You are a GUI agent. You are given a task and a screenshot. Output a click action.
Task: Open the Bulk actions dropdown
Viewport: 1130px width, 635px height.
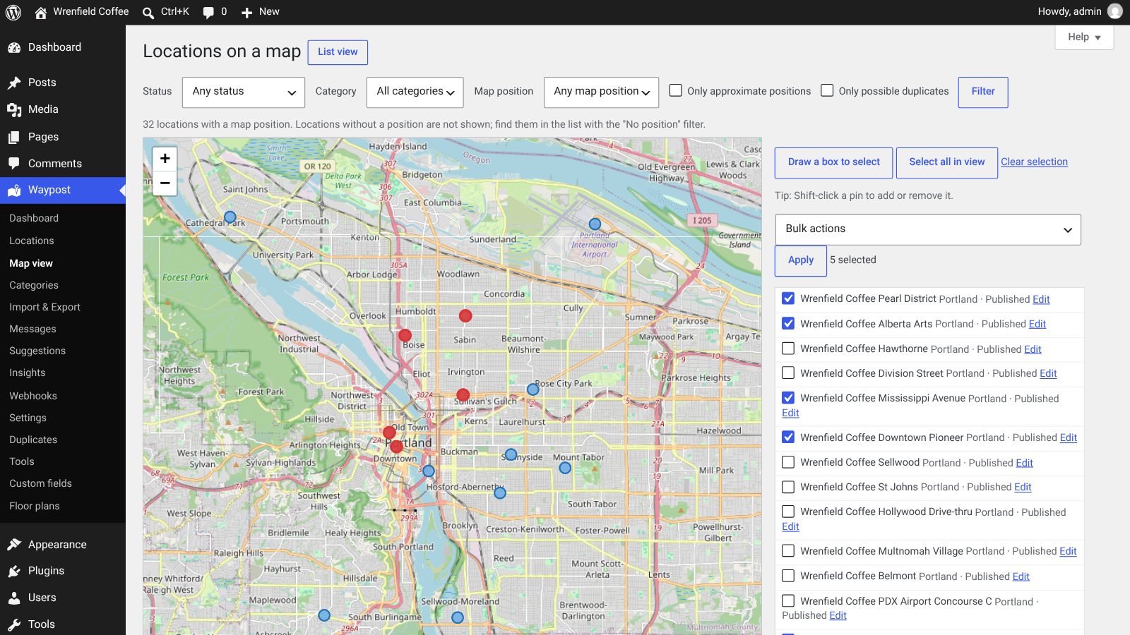click(x=928, y=229)
